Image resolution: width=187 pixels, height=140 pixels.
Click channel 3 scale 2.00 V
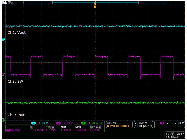pos(68,123)
